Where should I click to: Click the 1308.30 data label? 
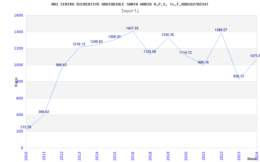[114, 37]
